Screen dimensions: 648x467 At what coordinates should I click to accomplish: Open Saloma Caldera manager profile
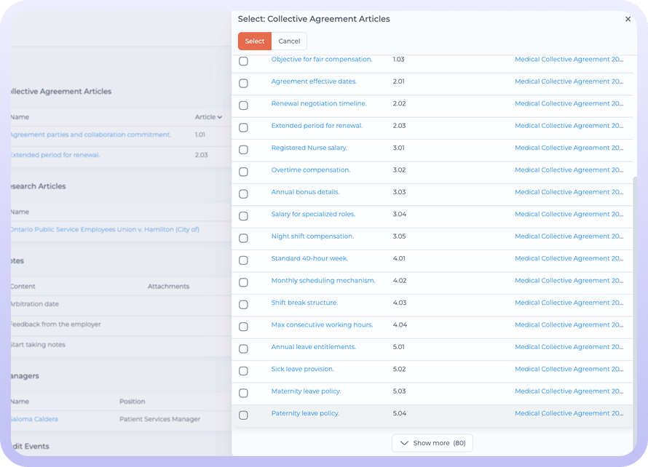(x=33, y=419)
